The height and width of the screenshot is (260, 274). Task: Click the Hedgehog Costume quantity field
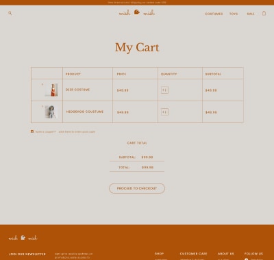pos(164,112)
